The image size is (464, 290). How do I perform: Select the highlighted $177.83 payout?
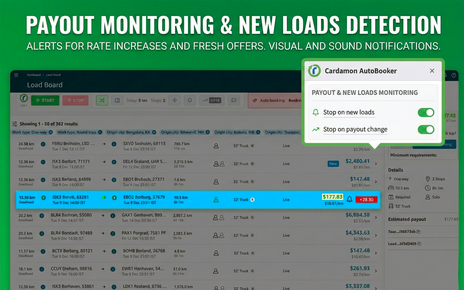[x=332, y=197]
